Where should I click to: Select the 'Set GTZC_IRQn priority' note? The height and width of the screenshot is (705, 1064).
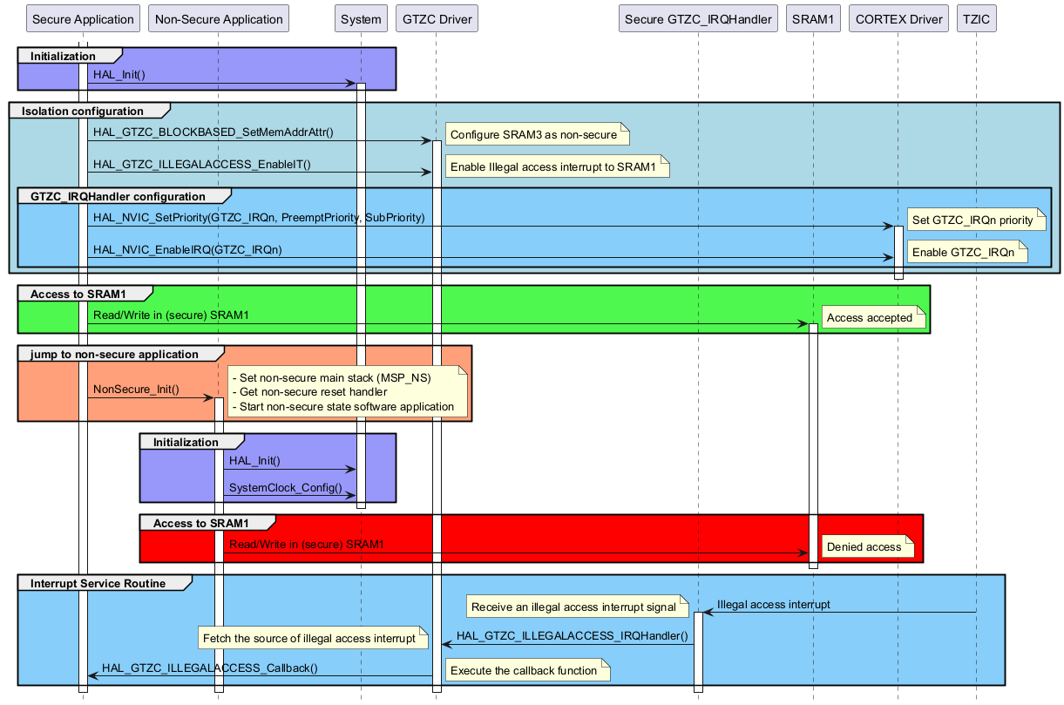tap(973, 220)
